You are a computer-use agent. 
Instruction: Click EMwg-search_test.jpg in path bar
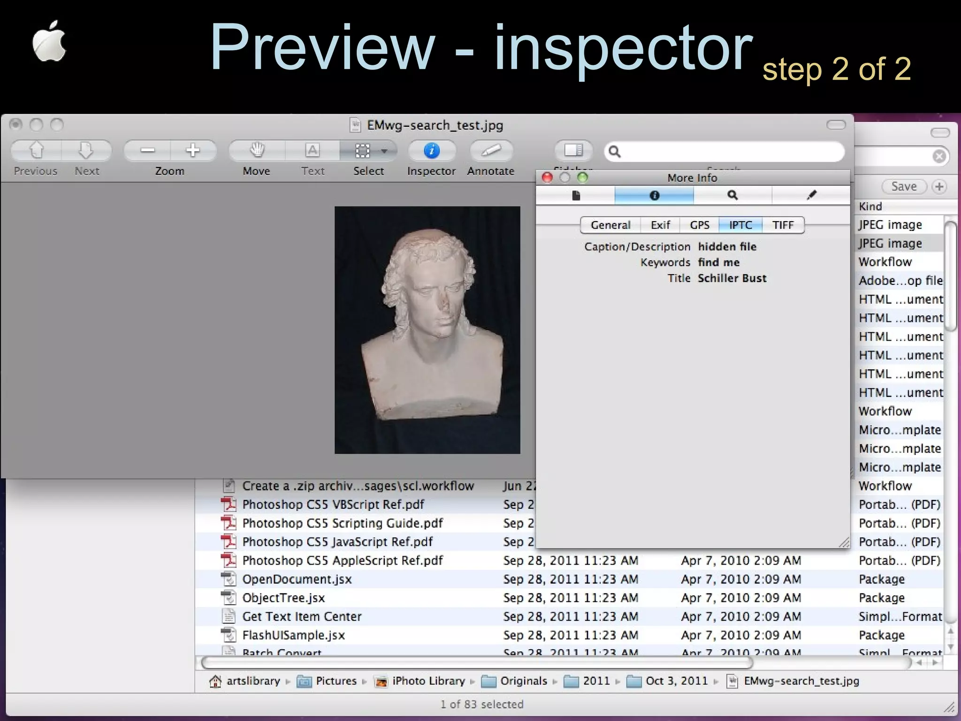click(x=793, y=681)
